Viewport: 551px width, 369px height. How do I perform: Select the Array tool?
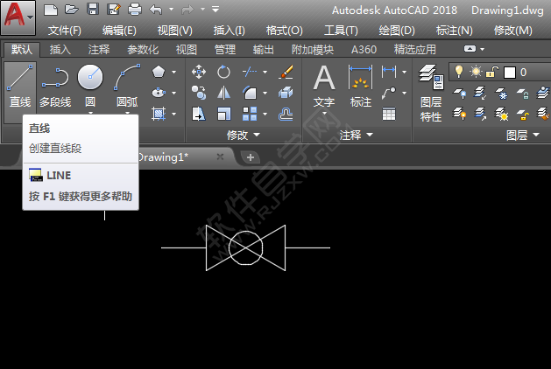(x=250, y=114)
